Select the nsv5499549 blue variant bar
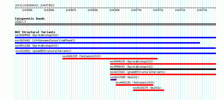 pos(115,38)
